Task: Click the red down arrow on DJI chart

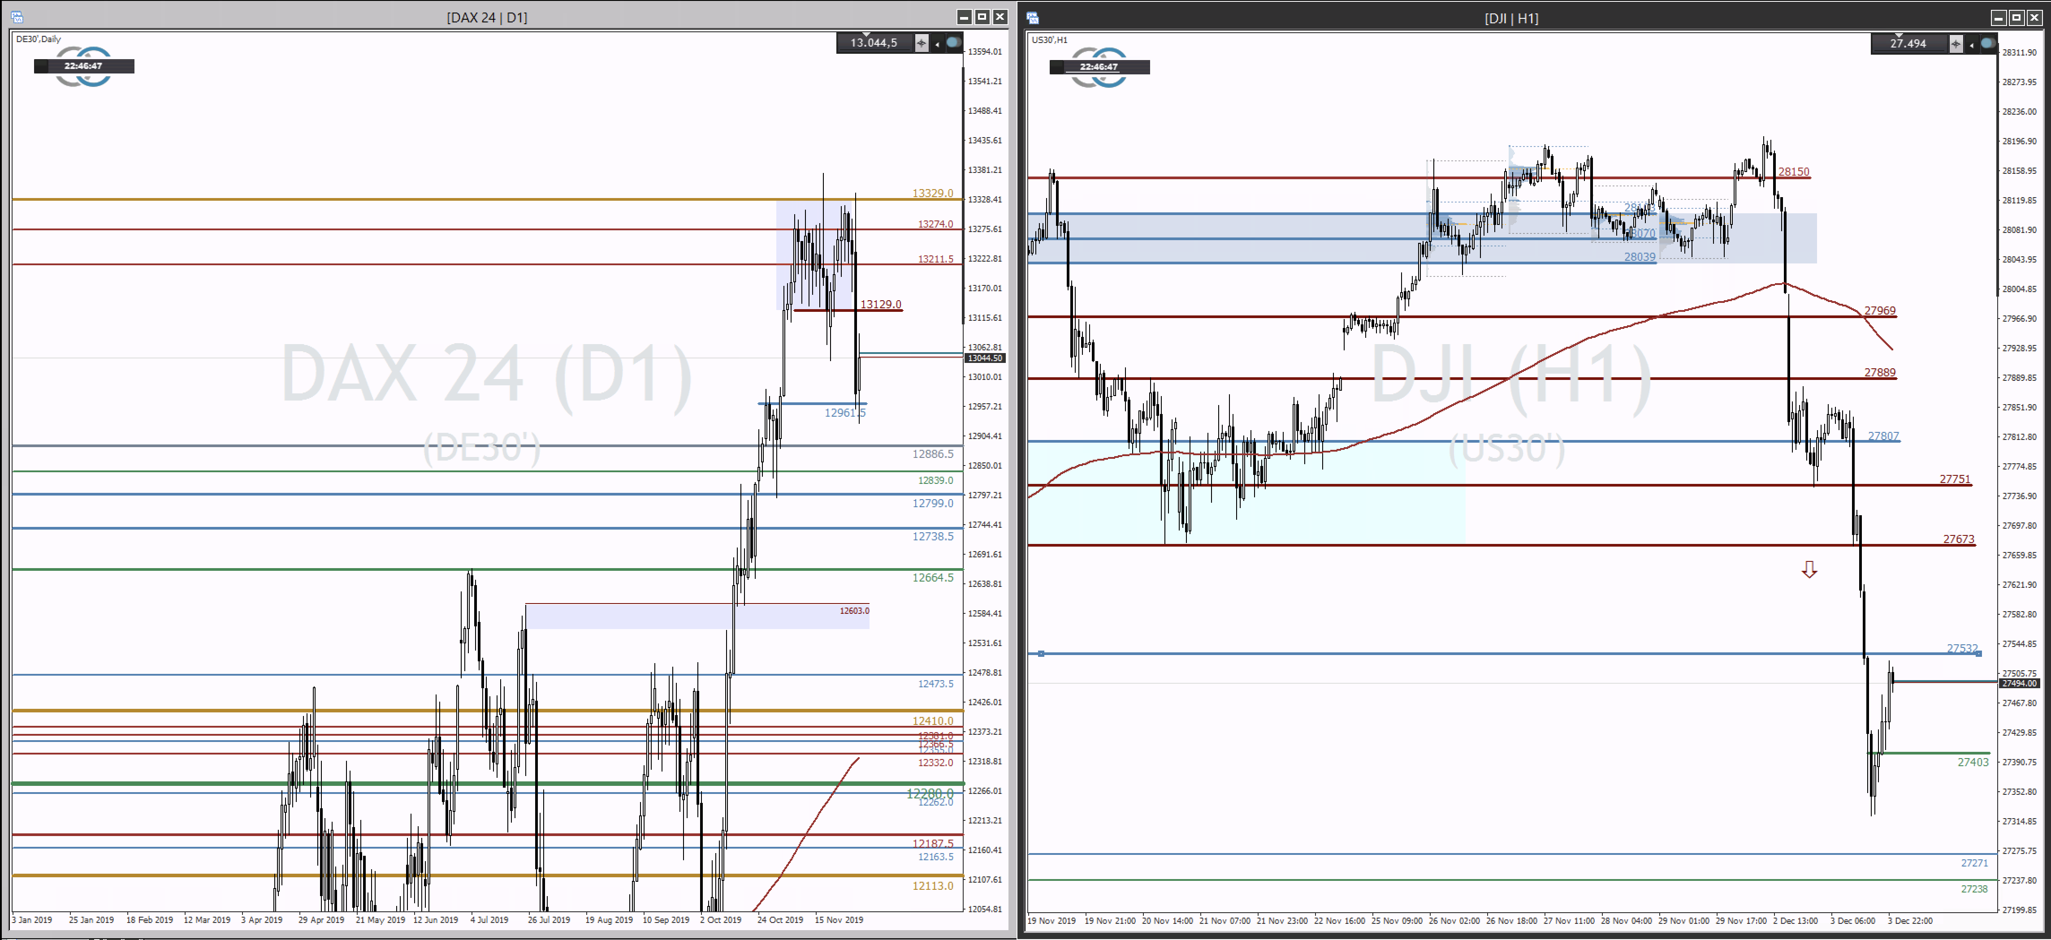Action: (x=1809, y=569)
